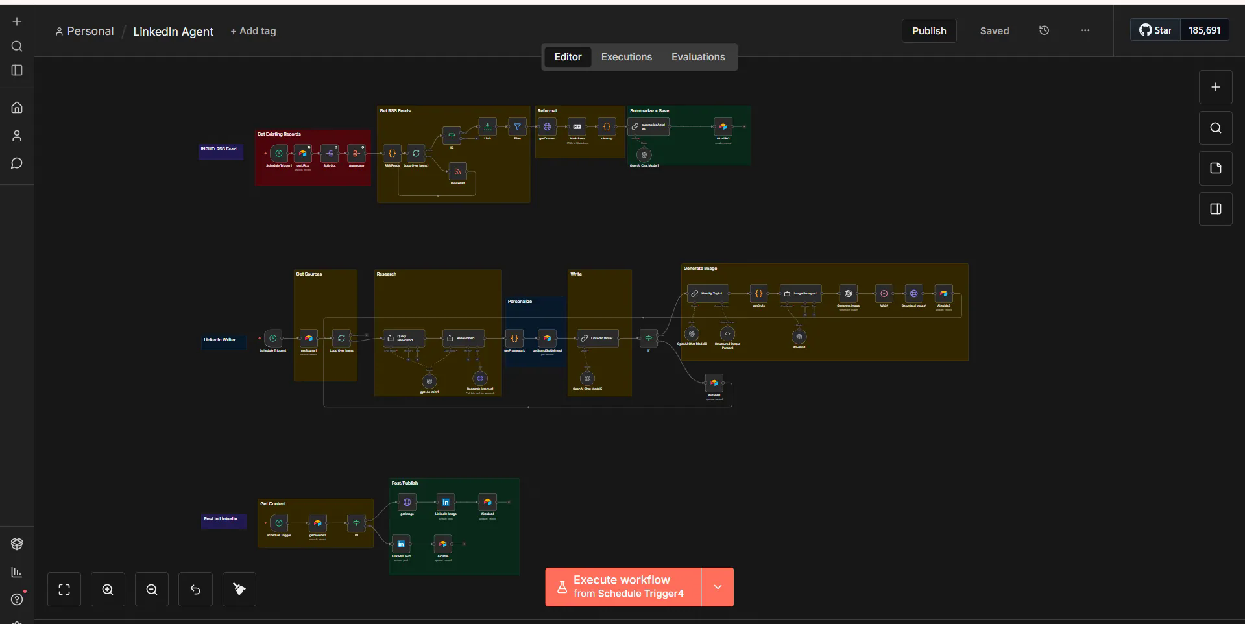Image resolution: width=1245 pixels, height=624 pixels.
Task: Open workflow history clock icon
Action: pos(1044,30)
